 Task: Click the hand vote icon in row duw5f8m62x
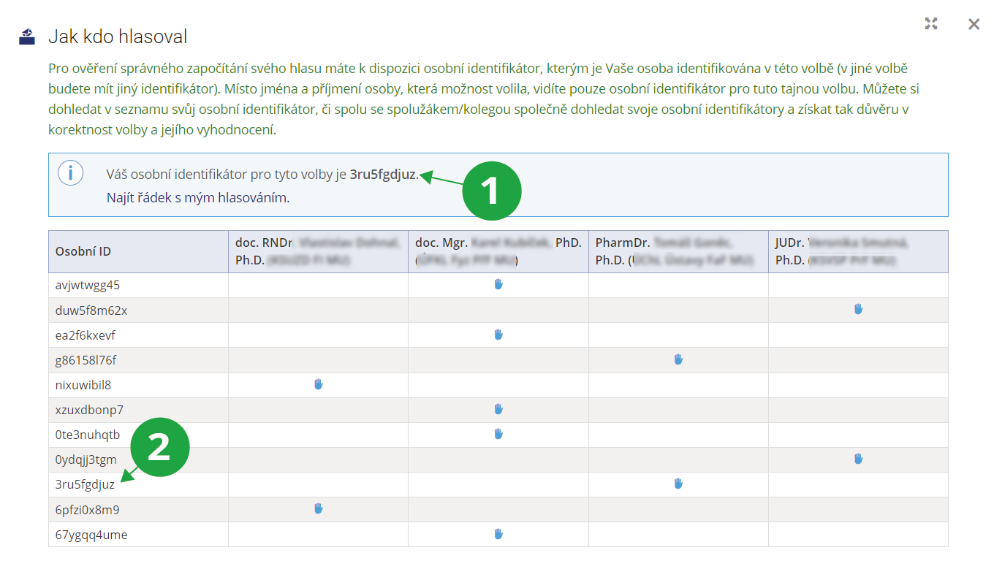[x=858, y=309]
